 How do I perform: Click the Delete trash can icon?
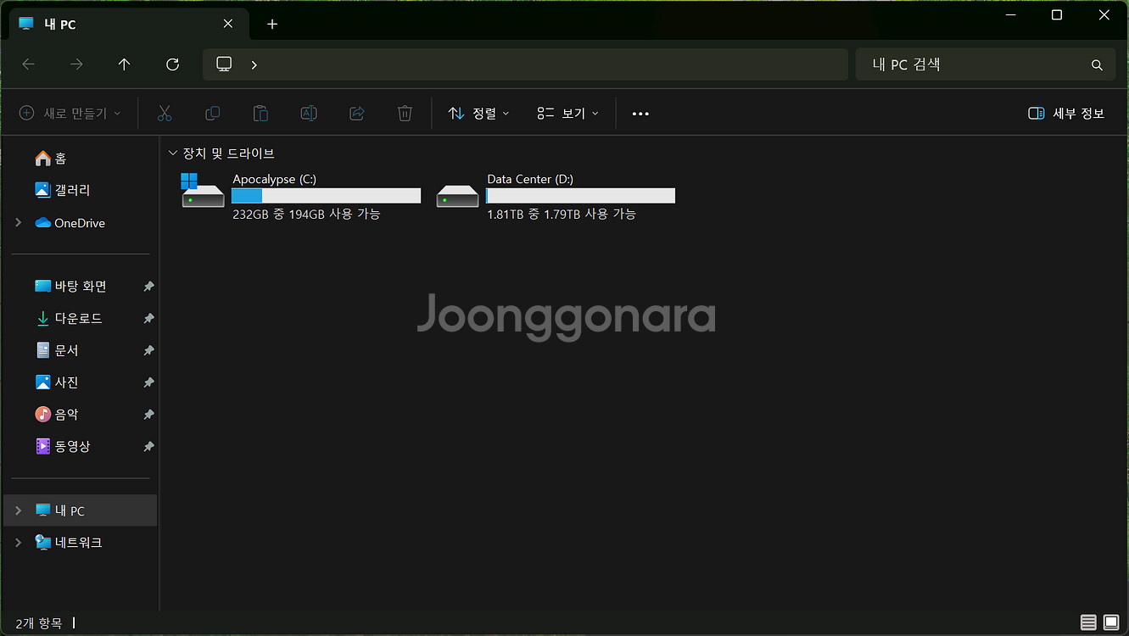click(405, 113)
